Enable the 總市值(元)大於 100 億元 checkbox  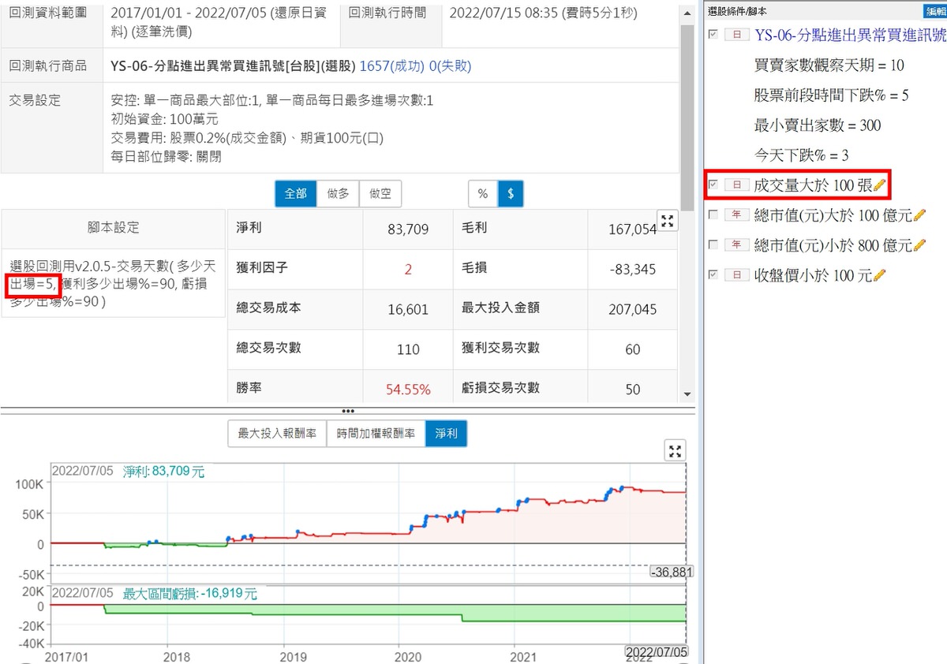point(714,215)
